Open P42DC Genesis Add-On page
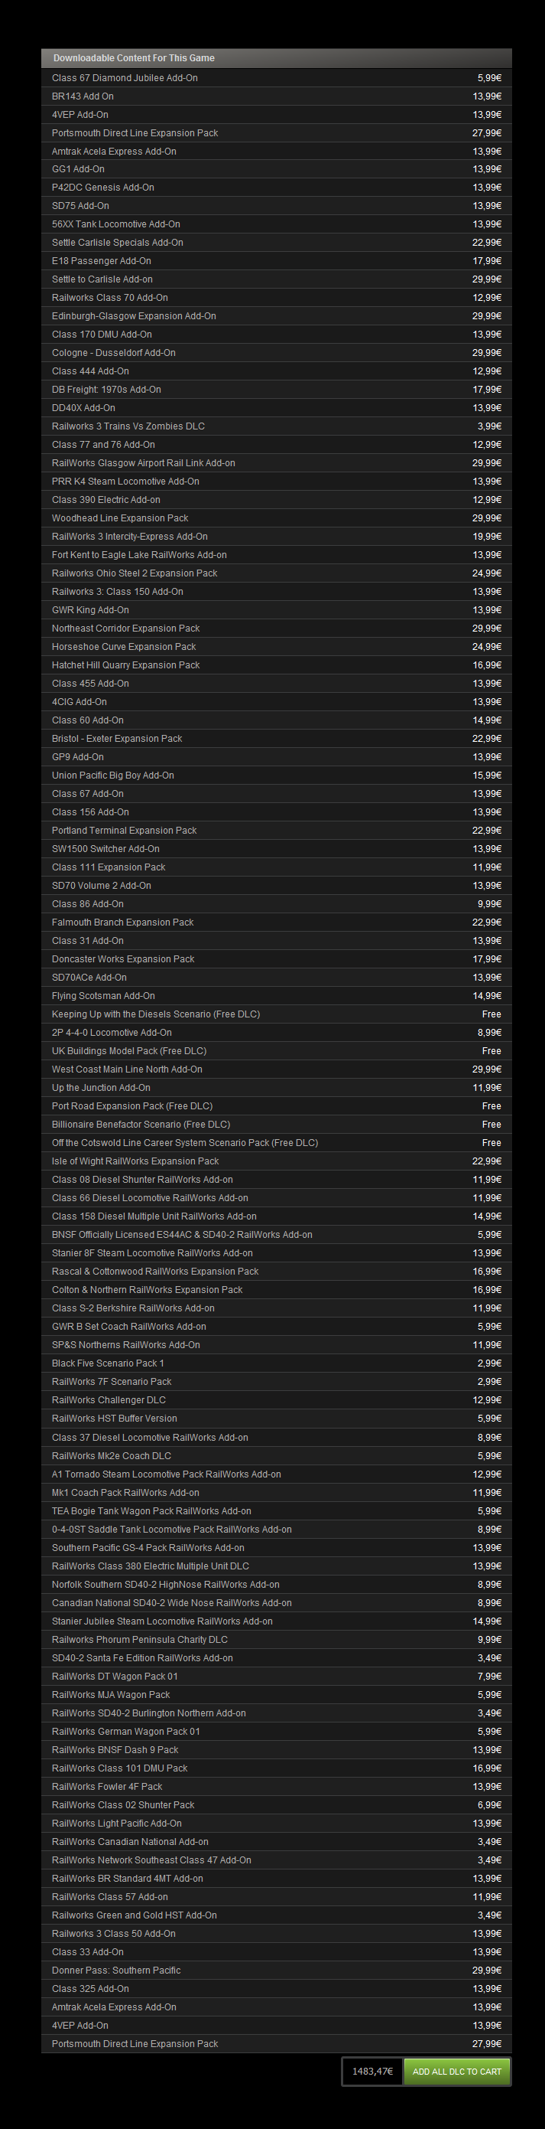The height and width of the screenshot is (2129, 545). click(x=277, y=188)
